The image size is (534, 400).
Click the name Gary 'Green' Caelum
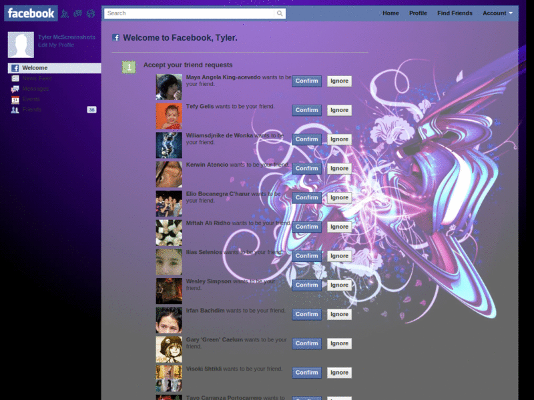214,340
